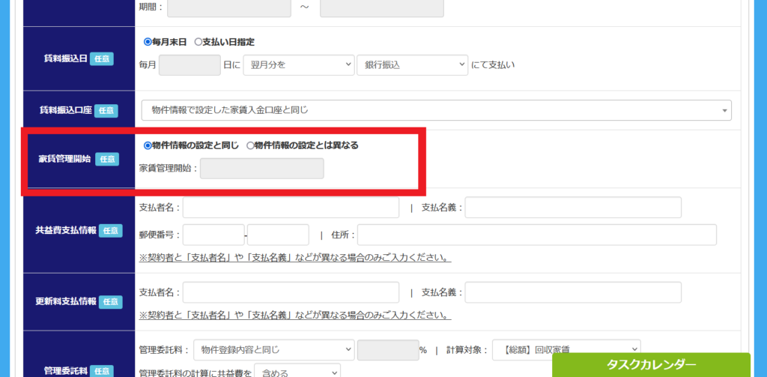Click the second 郵便番号 field
Viewport: 767px width, 377px height.
click(279, 235)
